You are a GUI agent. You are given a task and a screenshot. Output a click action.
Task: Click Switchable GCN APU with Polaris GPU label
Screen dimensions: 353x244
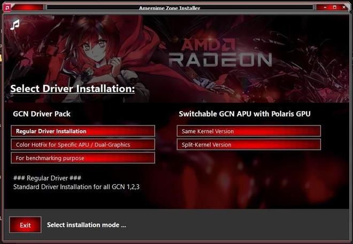click(x=245, y=114)
